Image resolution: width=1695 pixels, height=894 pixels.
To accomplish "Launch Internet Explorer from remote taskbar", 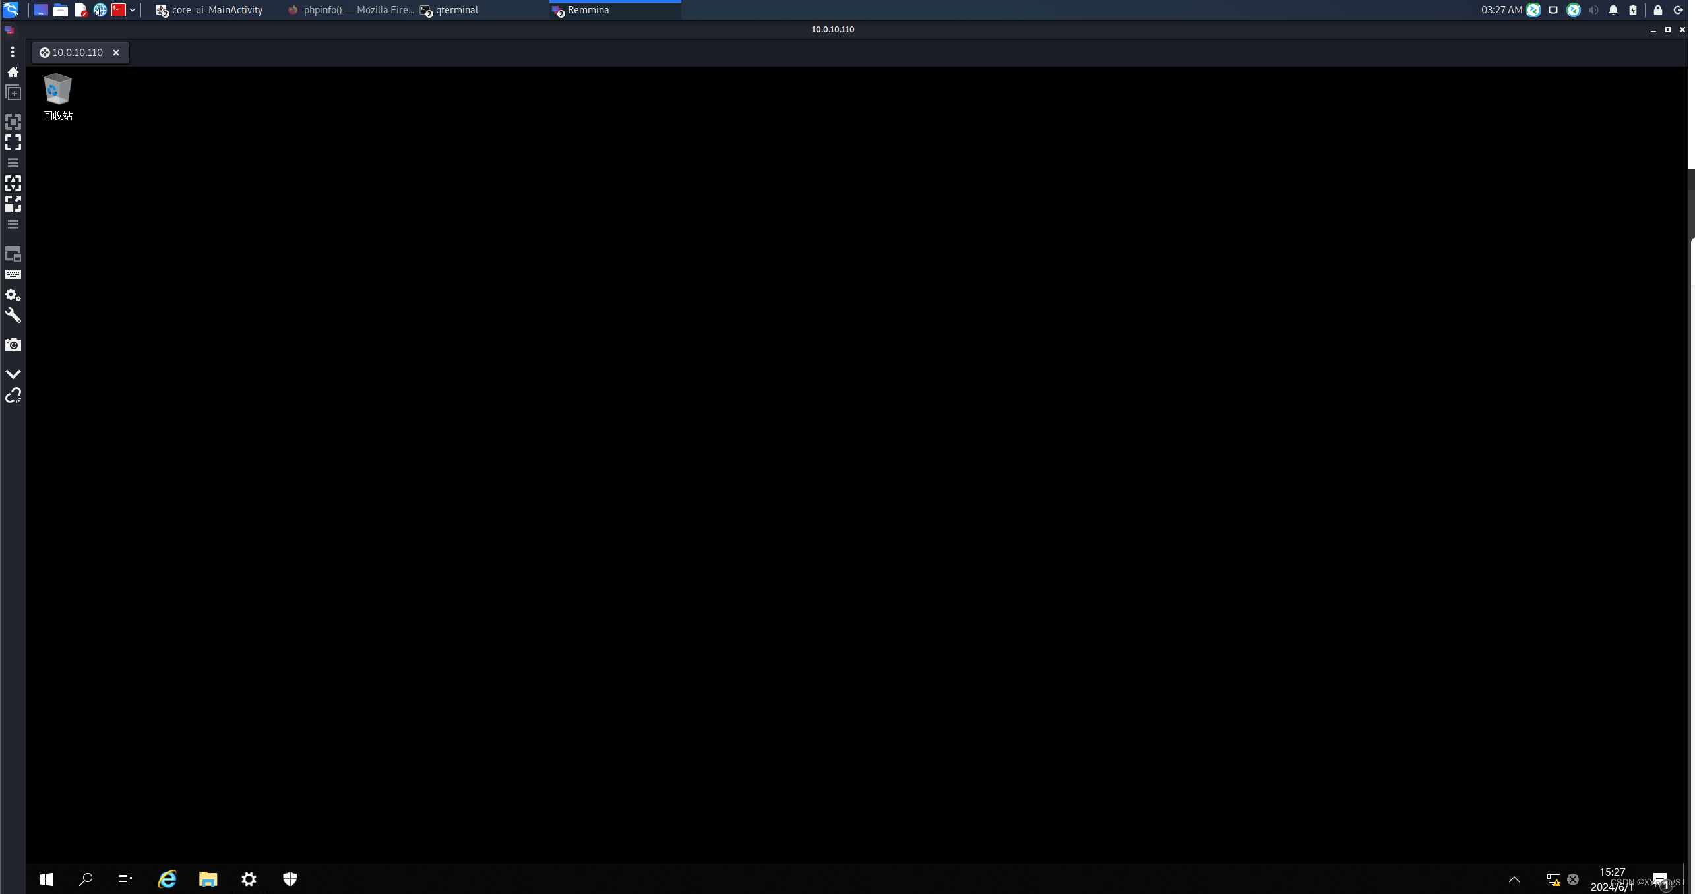I will (168, 879).
